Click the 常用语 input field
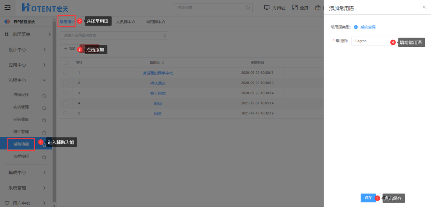Screen dimensions: 437x208 [370, 41]
